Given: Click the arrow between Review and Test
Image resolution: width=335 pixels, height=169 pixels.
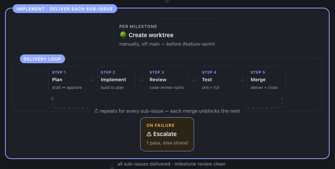Looking at the screenshot, I should [193, 80].
